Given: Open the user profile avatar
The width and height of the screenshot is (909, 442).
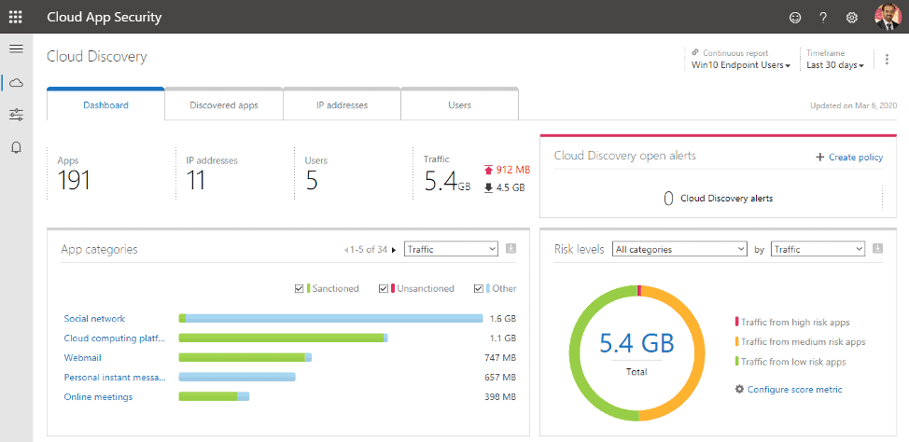Looking at the screenshot, I should (x=887, y=17).
